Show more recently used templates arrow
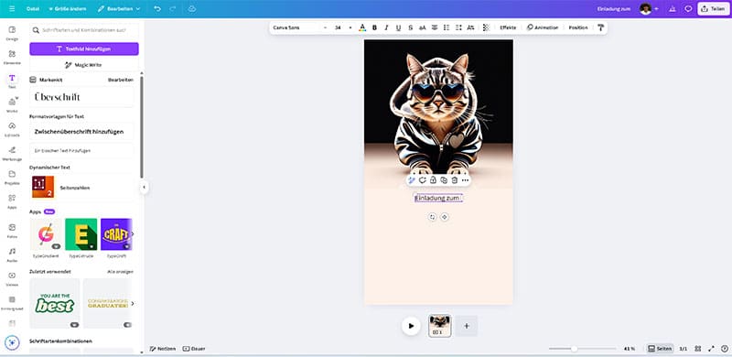 pyautogui.click(x=132, y=303)
